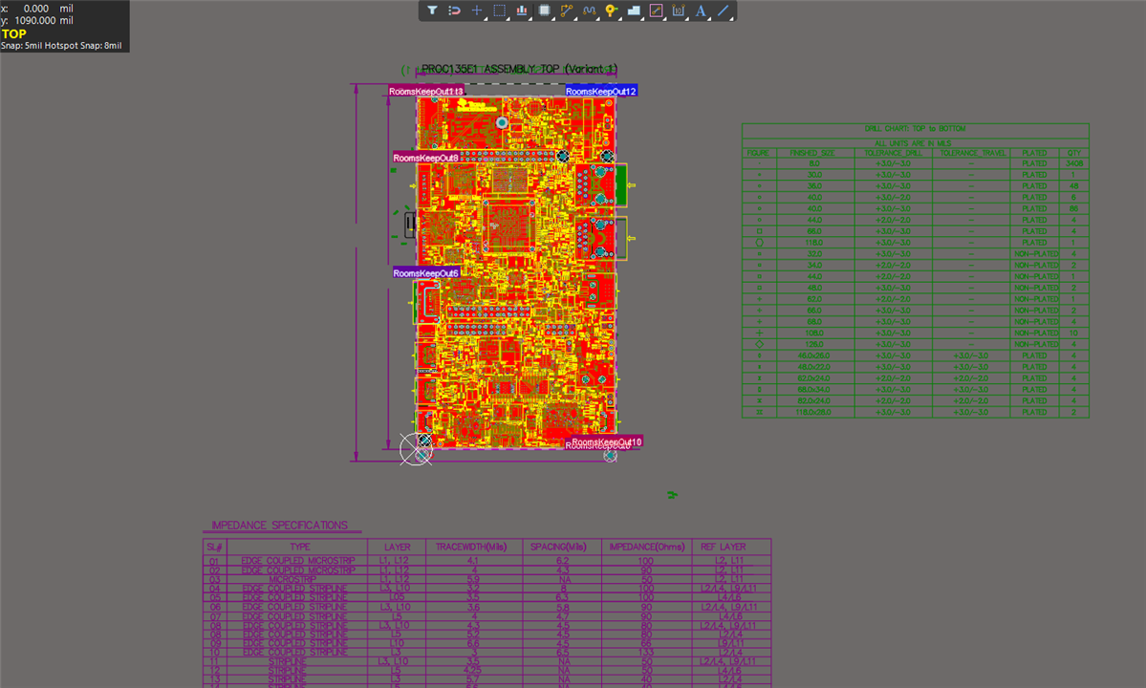Image resolution: width=1146 pixels, height=688 pixels.
Task: Open the align objects tool
Action: pos(522,11)
